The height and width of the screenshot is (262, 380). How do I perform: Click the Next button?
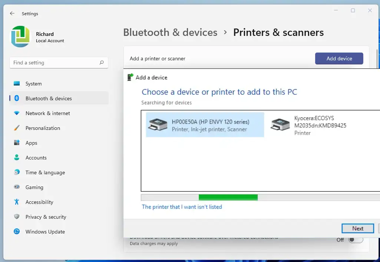(x=358, y=228)
